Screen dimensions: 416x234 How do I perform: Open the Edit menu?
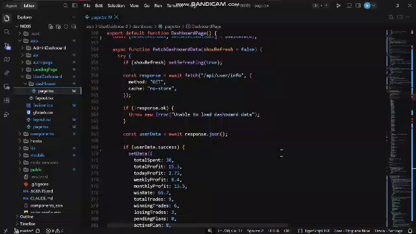(99, 5)
